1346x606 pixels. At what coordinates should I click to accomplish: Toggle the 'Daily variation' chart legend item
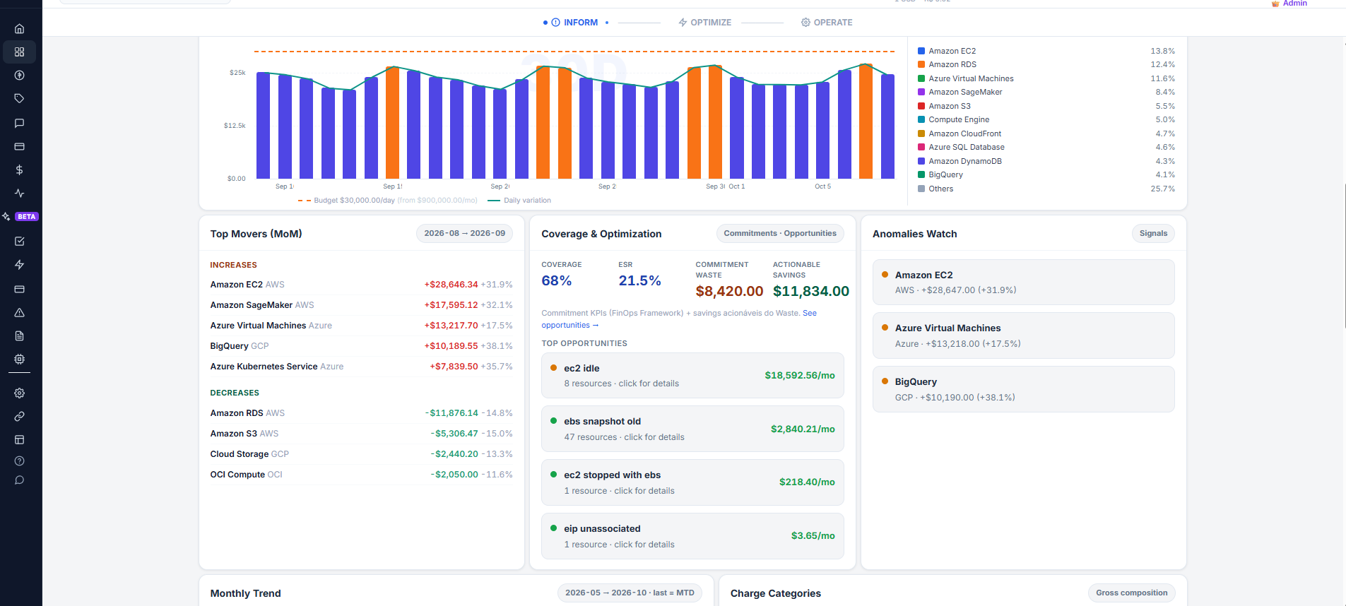coord(519,201)
